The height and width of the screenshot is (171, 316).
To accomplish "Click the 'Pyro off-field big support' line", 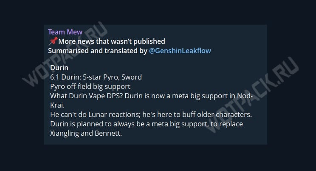I will [x=90, y=87].
